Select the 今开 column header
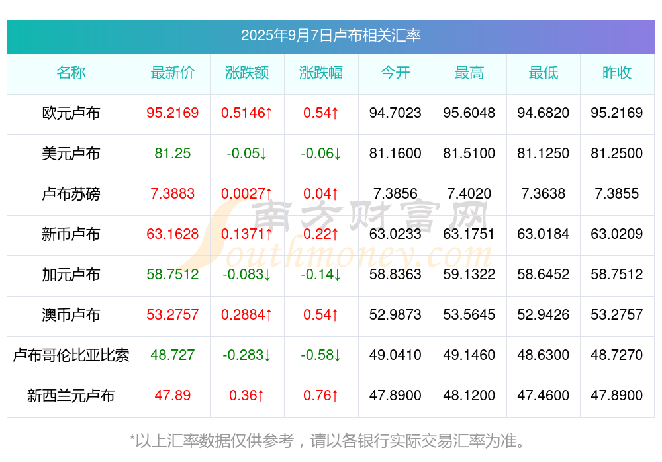The width and height of the screenshot is (662, 462). click(x=395, y=73)
